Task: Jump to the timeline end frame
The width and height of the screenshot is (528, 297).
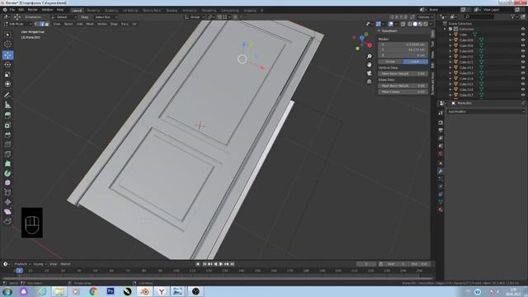Action: click(x=232, y=264)
